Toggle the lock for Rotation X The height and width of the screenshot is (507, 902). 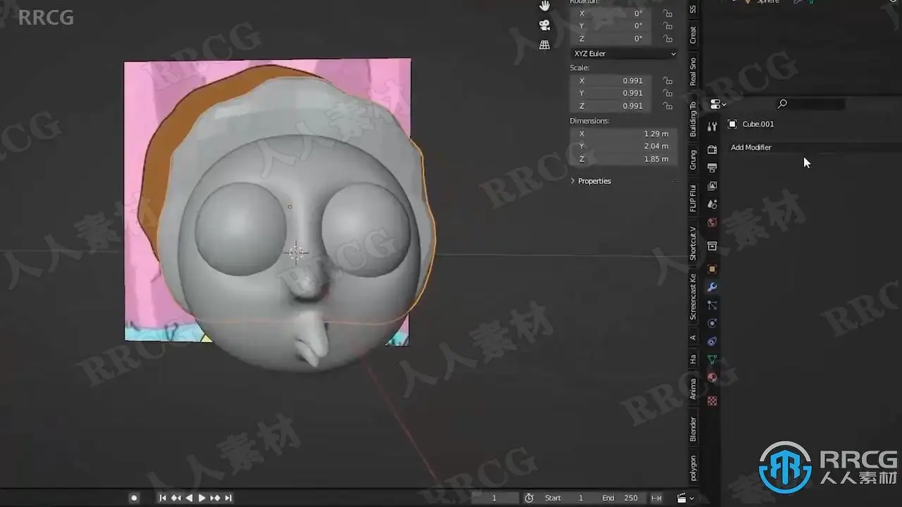[x=667, y=13]
